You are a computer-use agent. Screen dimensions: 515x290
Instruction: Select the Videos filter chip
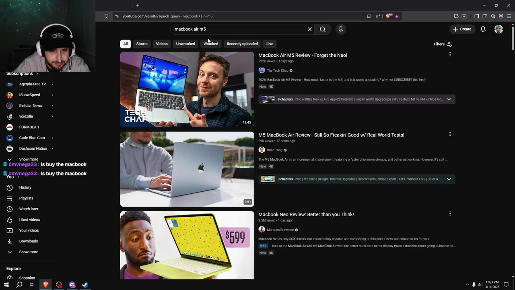click(162, 44)
